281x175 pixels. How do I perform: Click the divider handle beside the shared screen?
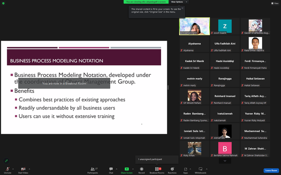coord(168,87)
